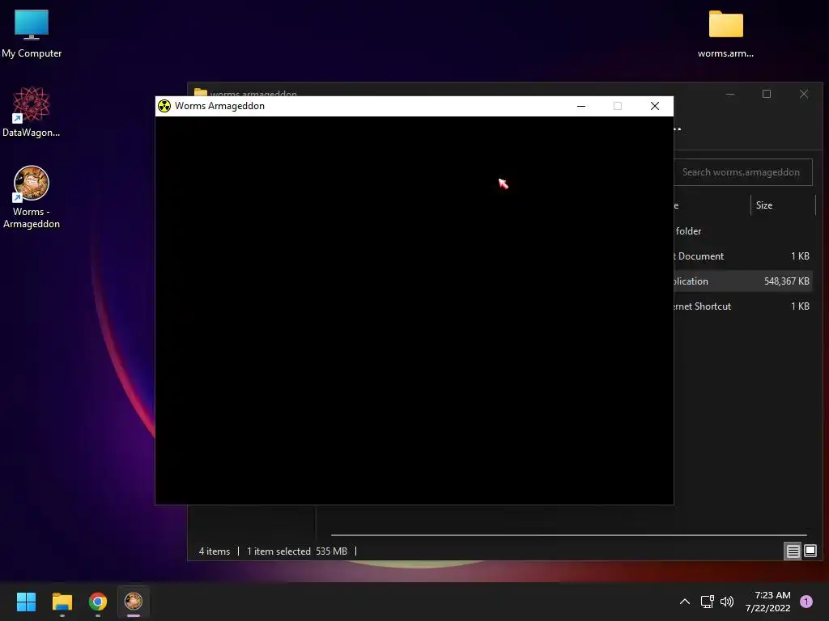Open the clock showing 7:23 AM
Image resolution: width=829 pixels, height=621 pixels.
point(768,602)
